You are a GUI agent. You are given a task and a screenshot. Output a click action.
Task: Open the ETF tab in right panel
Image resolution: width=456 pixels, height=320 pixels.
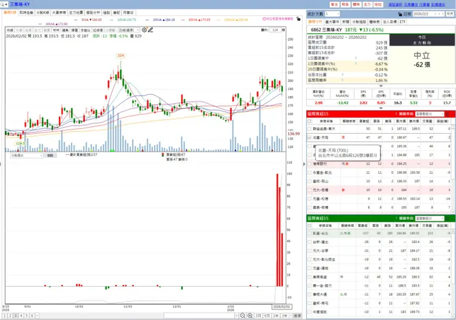pyautogui.click(x=402, y=22)
